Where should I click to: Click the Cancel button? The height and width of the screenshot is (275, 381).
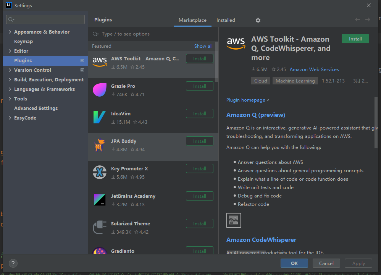[326, 263]
